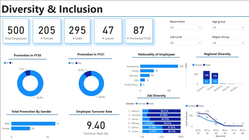Click the Job Diversity chart title
The image size is (249, 140).
pos(156,96)
